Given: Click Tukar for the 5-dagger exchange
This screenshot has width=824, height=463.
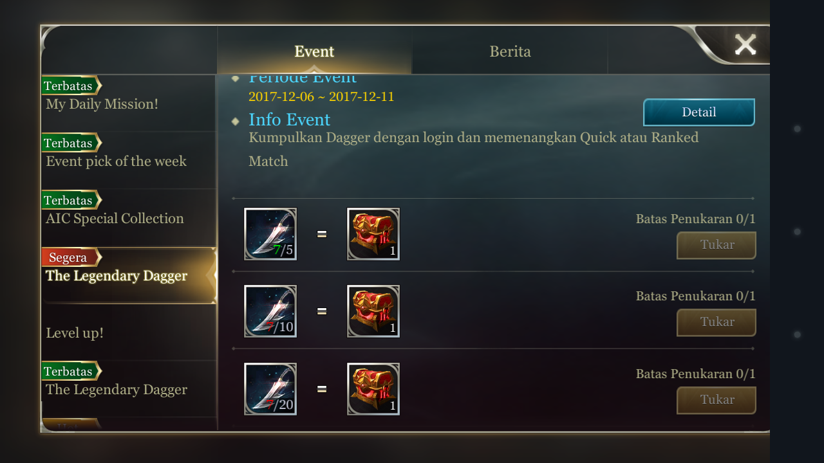Looking at the screenshot, I should 716,246.
